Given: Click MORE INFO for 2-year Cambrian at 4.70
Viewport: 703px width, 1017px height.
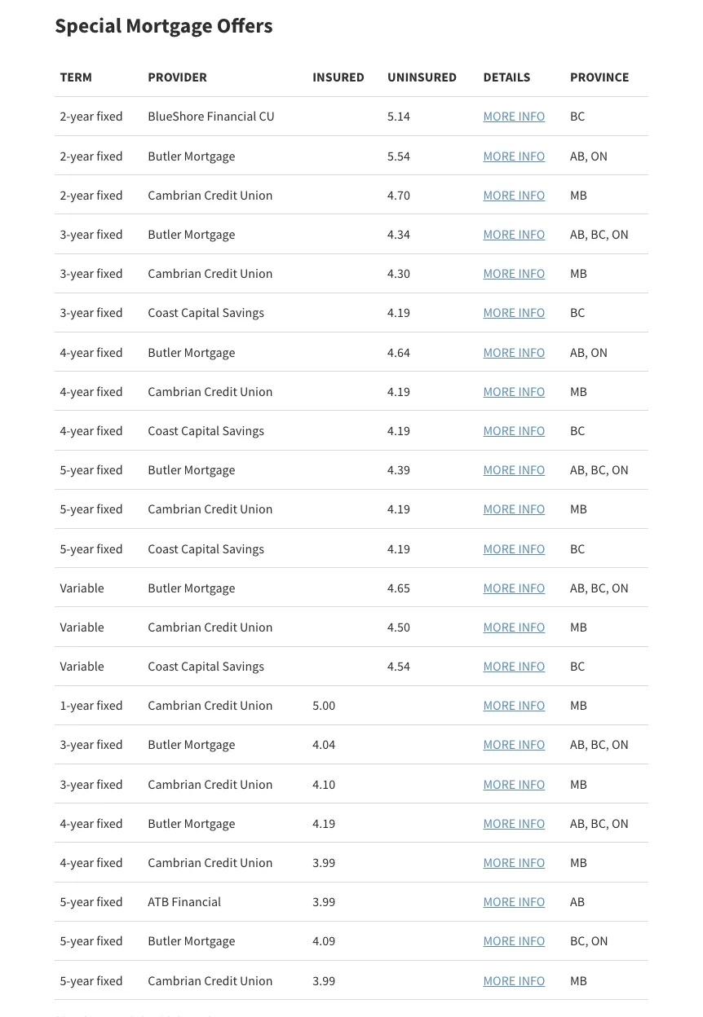Looking at the screenshot, I should coord(514,195).
